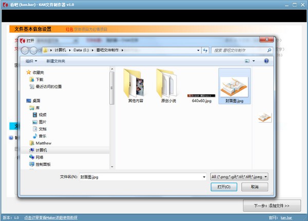Expand chevron after 计算机 in breadcrumb
This screenshot has height=221, width=308.
pyautogui.click(x=69, y=50)
